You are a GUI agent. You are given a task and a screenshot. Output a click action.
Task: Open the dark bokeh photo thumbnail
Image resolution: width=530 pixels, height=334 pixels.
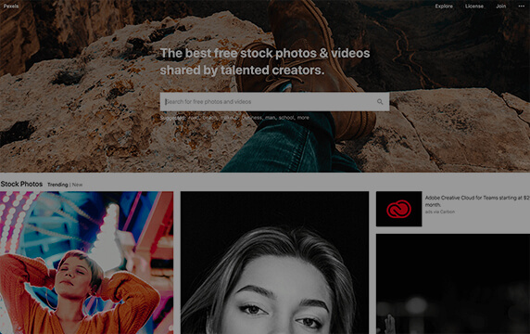pyautogui.click(x=453, y=284)
